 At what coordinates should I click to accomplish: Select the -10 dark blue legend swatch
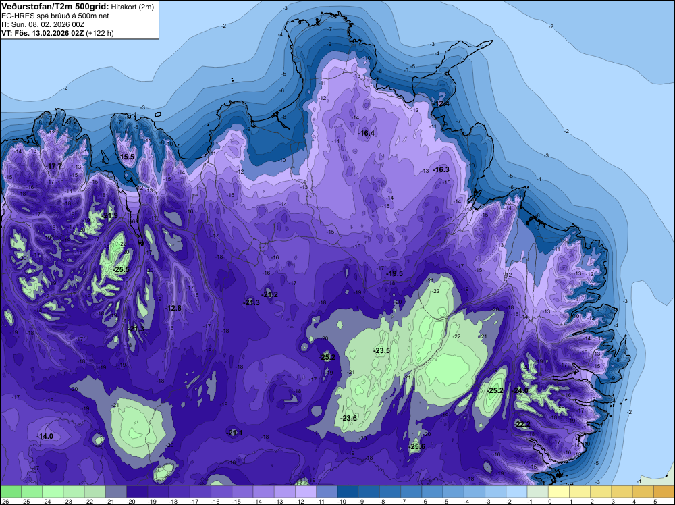(x=348, y=491)
